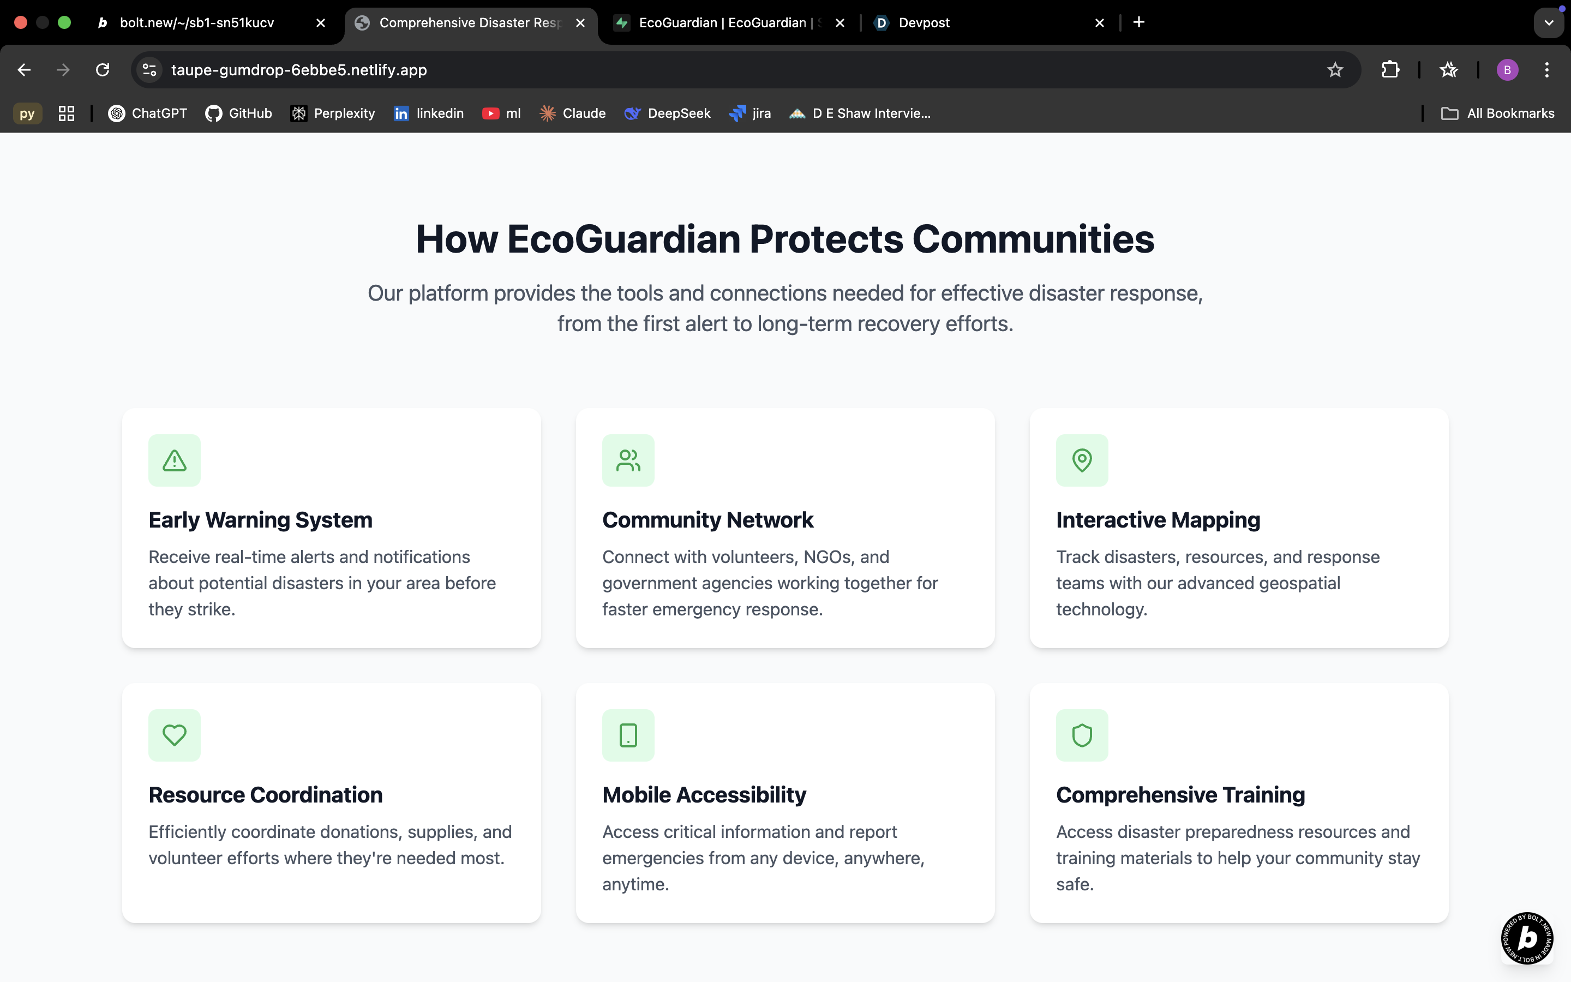Click the Interactive Mapping pin icon
Image resolution: width=1571 pixels, height=982 pixels.
point(1082,460)
